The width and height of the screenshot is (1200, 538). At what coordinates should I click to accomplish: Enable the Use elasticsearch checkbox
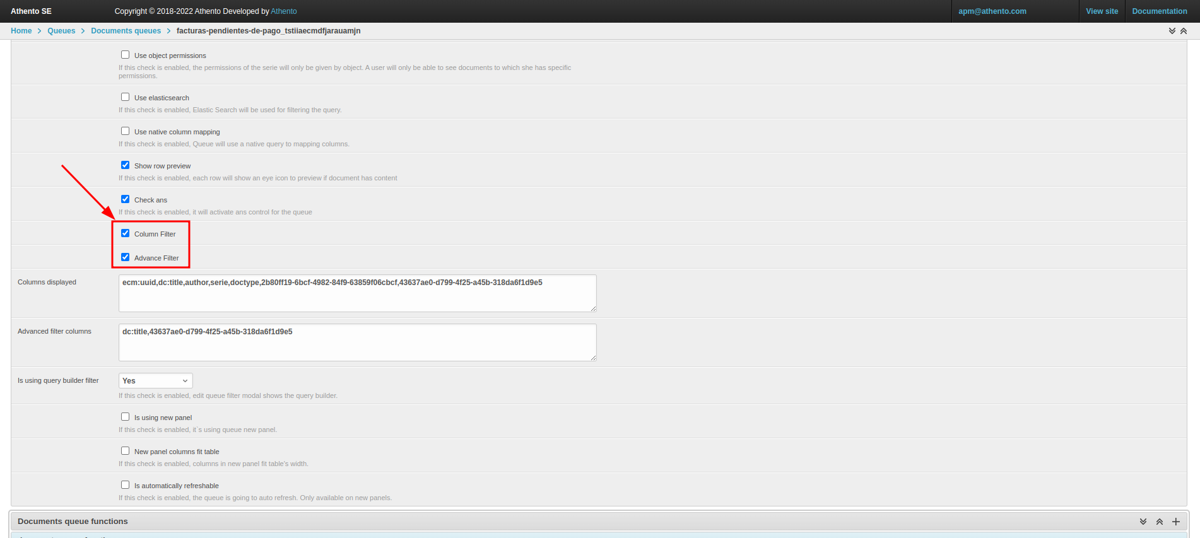click(x=125, y=97)
